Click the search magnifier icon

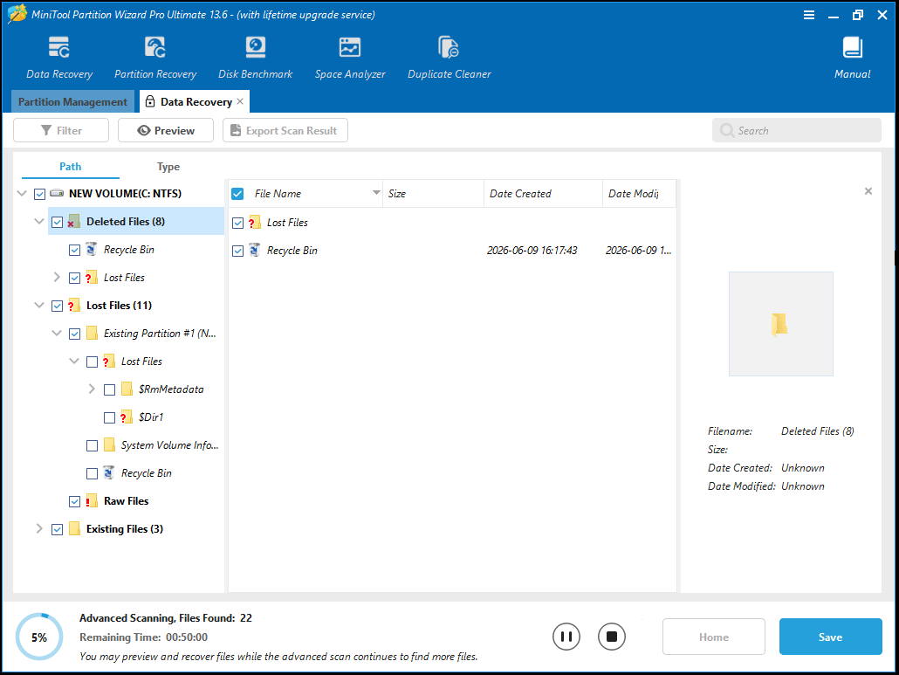tap(727, 130)
